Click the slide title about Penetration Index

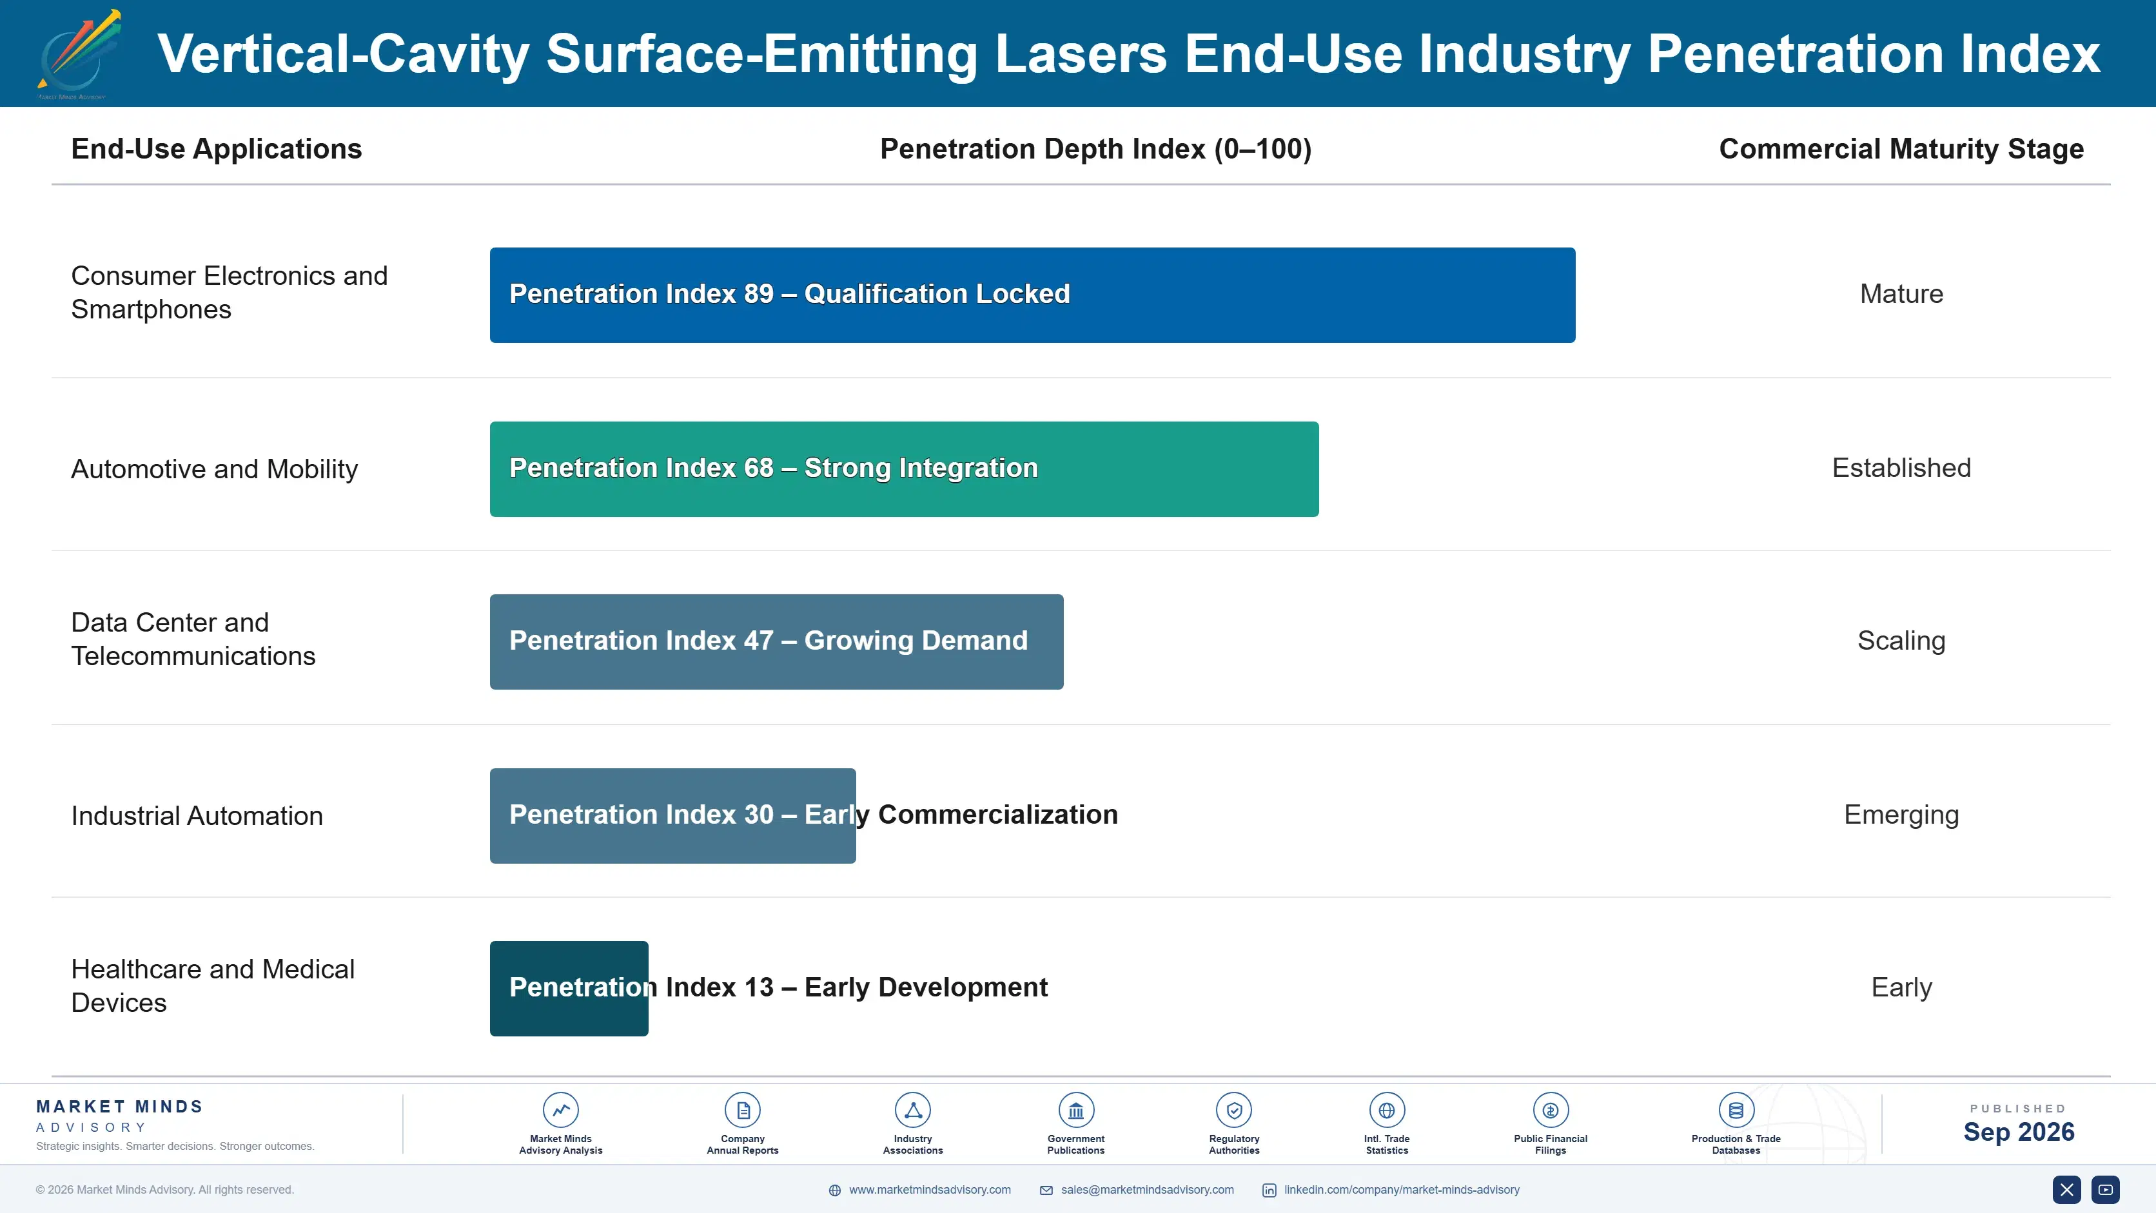(x=1128, y=53)
